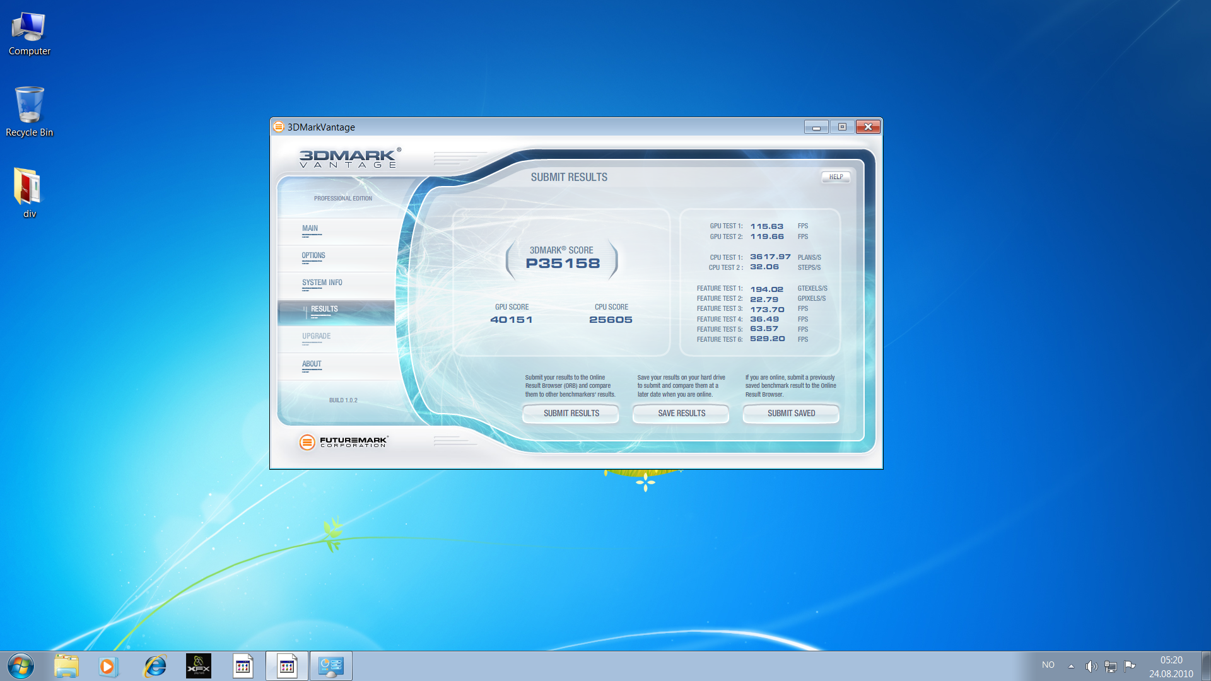Click the first calendar-grid taskbar app icon
Screen dimensions: 1211x681
coord(243,666)
